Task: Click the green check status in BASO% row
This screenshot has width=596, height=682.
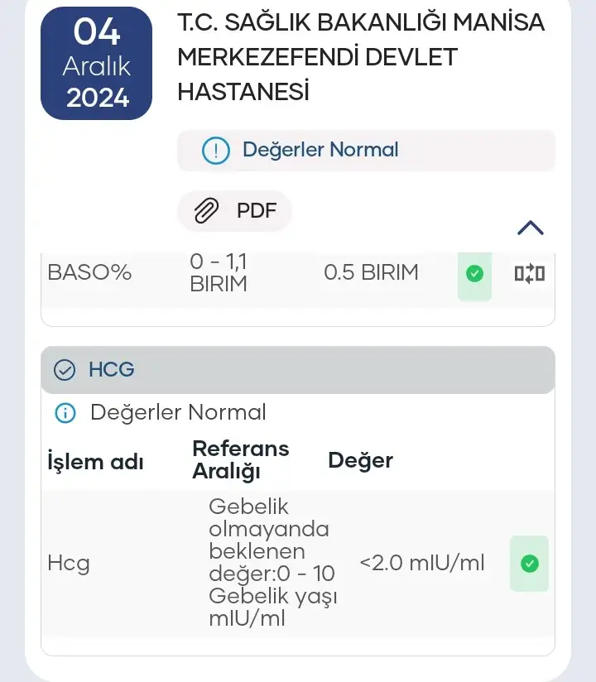Action: click(474, 273)
